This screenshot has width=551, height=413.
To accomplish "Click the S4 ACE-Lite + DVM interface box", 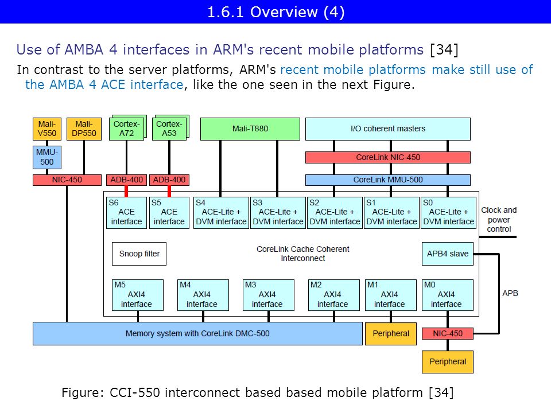I will (221, 213).
